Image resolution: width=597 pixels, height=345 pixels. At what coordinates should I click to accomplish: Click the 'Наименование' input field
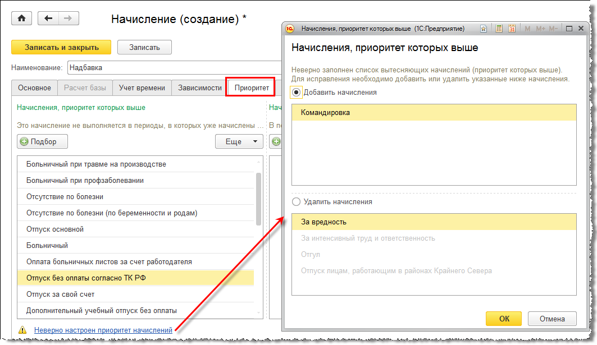point(174,68)
